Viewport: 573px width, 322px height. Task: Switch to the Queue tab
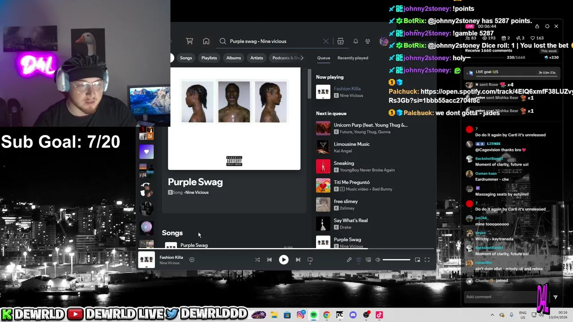tap(324, 58)
